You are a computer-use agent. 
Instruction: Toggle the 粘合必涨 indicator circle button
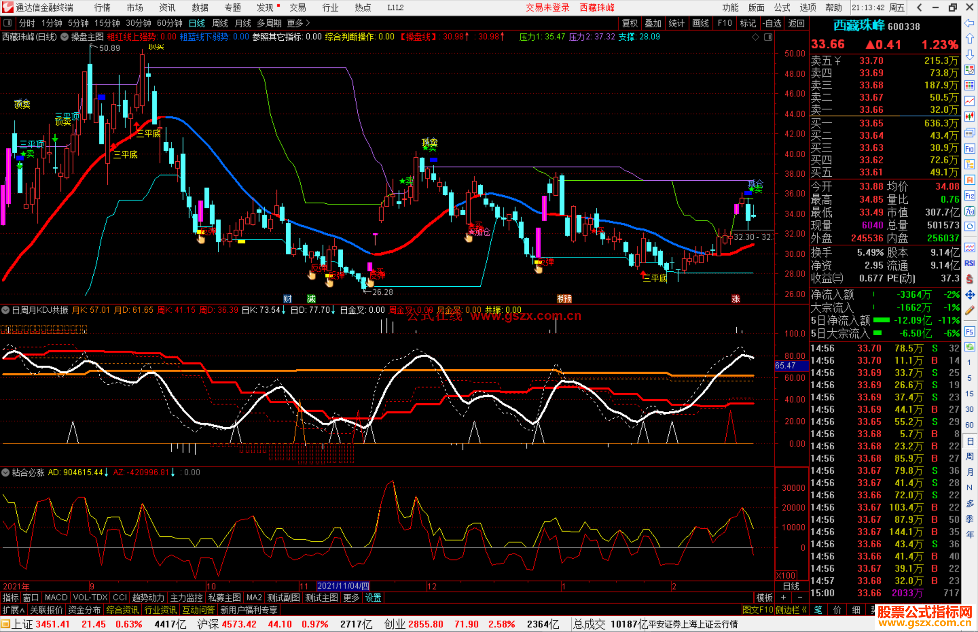(5, 473)
